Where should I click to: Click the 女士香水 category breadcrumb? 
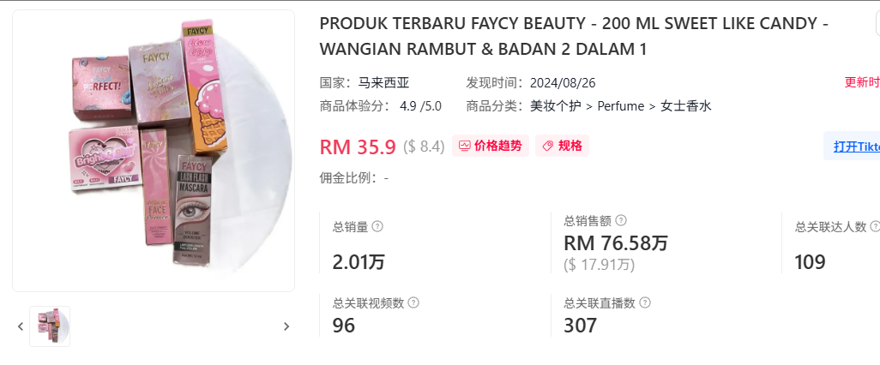[x=686, y=106]
